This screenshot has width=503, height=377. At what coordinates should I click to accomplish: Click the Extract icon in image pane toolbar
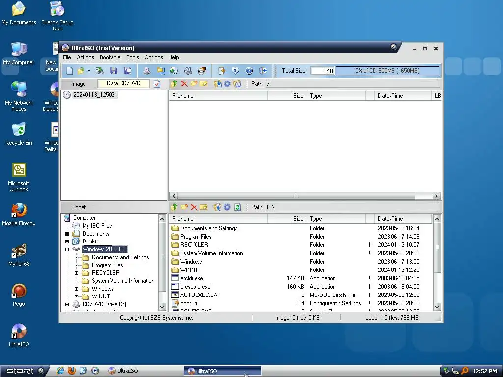click(x=218, y=83)
